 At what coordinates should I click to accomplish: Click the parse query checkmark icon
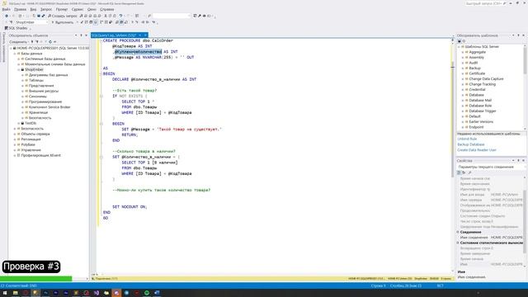coord(82,22)
